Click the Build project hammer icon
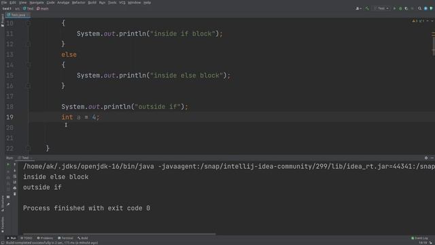435x245 pixels. coord(367,9)
